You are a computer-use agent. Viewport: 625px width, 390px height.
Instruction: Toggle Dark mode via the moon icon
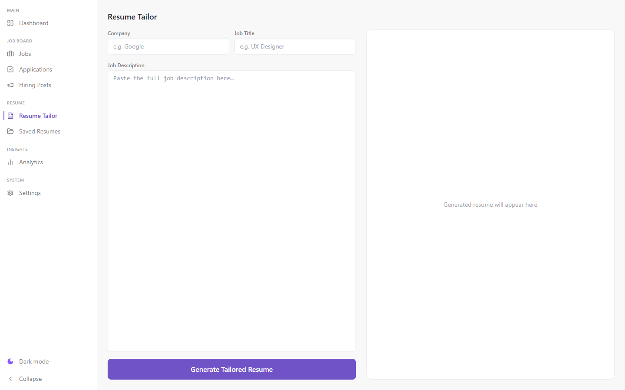[10, 361]
